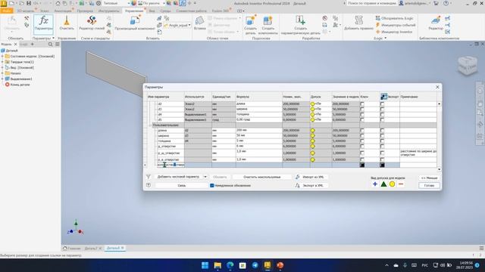Click the '<< Less' button

point(429,178)
